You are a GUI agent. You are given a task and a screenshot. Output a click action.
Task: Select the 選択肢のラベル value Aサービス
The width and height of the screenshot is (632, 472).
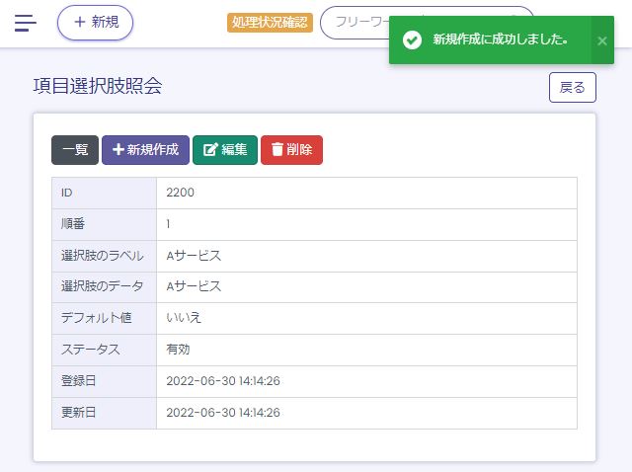click(194, 256)
